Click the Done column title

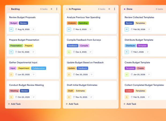[130, 9]
